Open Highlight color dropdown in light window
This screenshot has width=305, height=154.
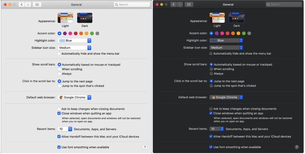(74, 40)
